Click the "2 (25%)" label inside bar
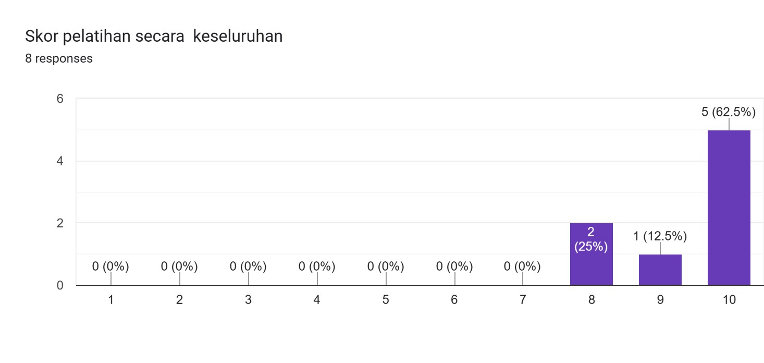Image resolution: width=764 pixels, height=363 pixels. click(591, 239)
